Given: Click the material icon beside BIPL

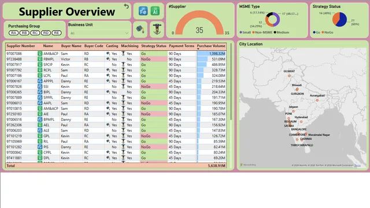Looking at the screenshot, I should (40, 92).
